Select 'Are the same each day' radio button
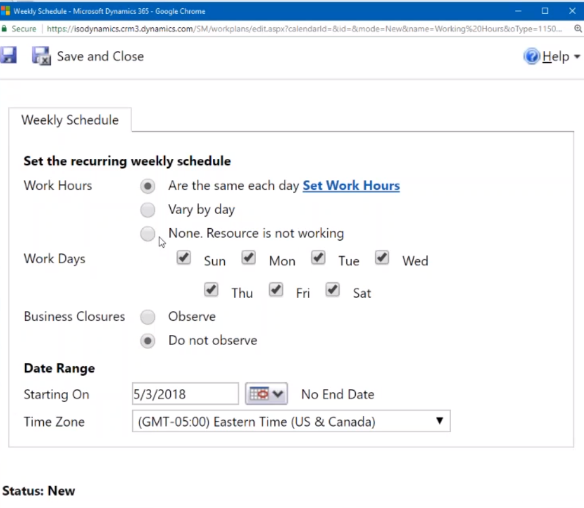Screen dimensions: 584x508 tap(148, 186)
